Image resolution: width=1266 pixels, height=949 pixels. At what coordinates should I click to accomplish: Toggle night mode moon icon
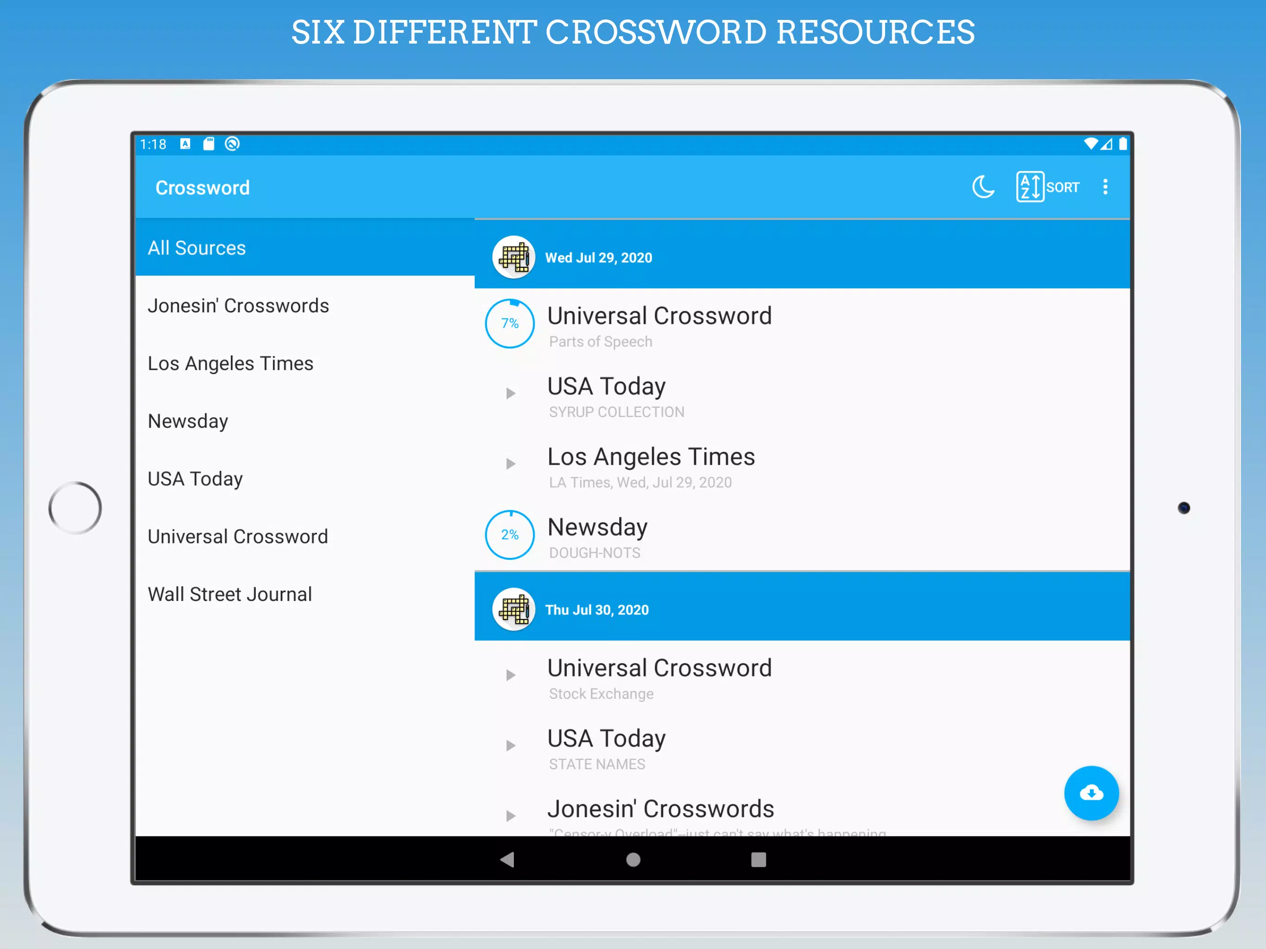(x=983, y=187)
